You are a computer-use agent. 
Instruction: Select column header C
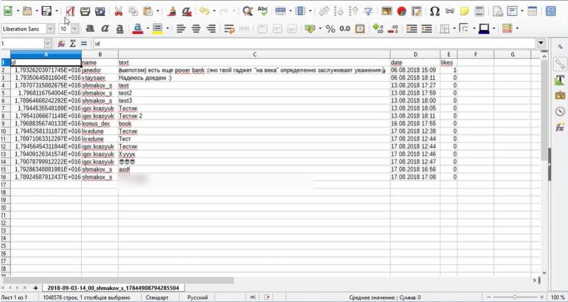click(x=254, y=54)
